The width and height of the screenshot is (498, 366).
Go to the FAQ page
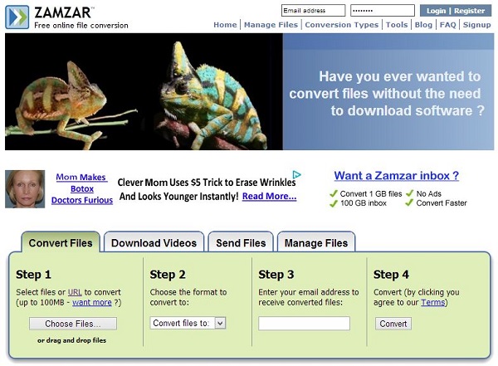[448, 25]
